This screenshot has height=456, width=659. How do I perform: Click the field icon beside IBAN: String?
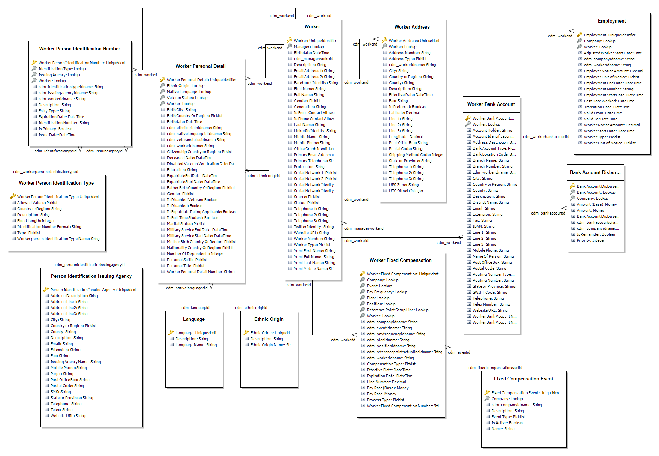pos(469,226)
